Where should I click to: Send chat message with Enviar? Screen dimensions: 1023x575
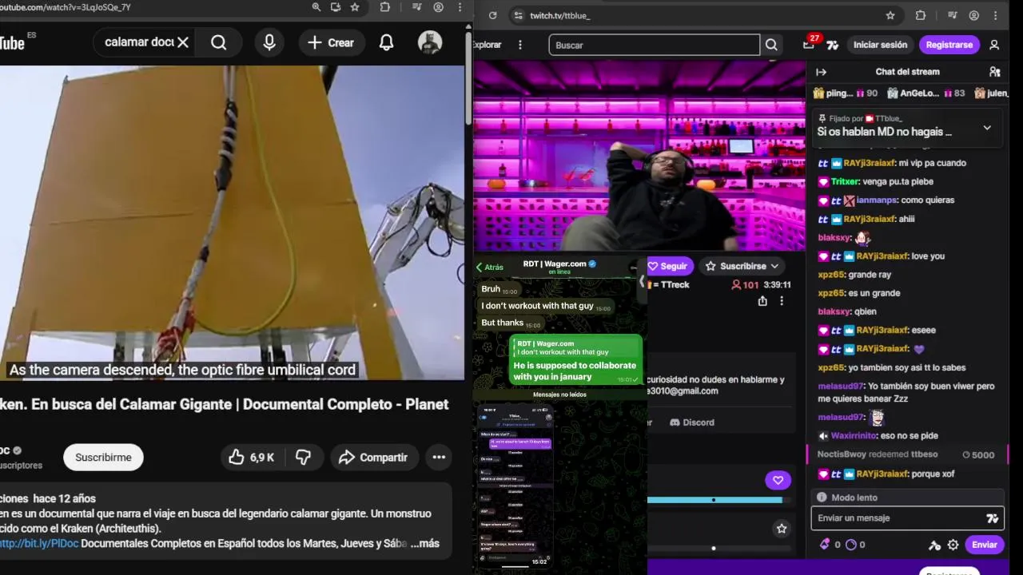pyautogui.click(x=984, y=545)
